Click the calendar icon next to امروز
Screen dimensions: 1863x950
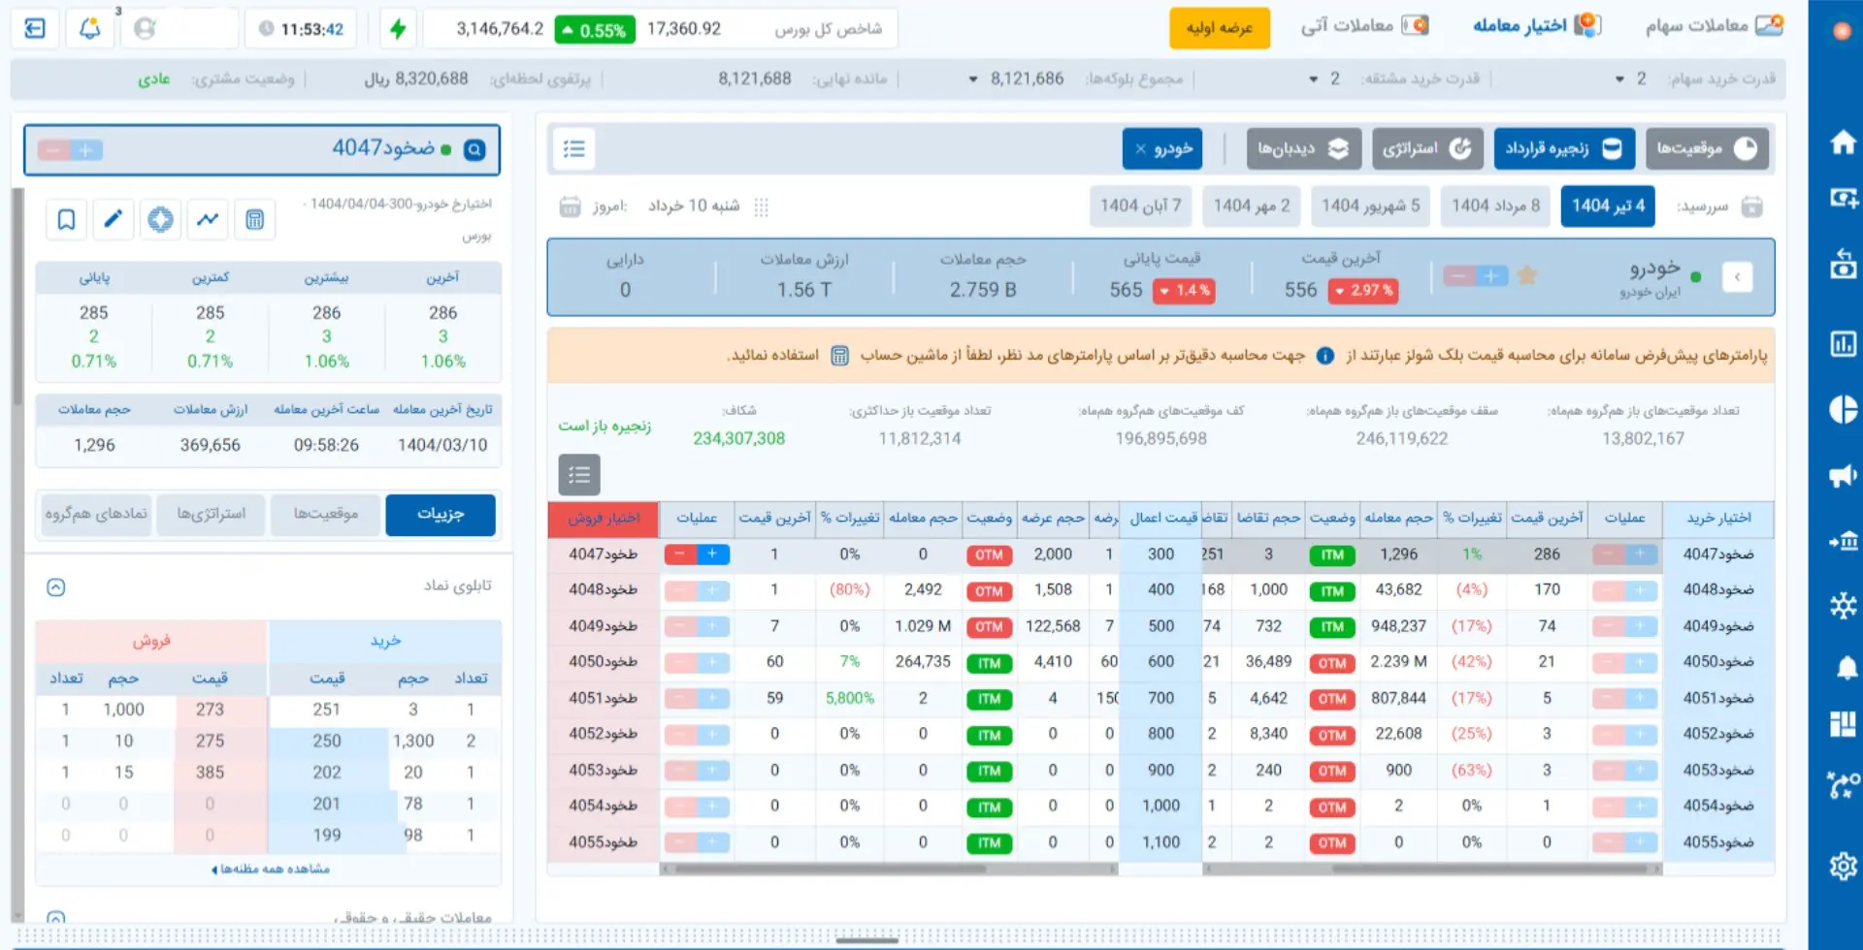[570, 206]
